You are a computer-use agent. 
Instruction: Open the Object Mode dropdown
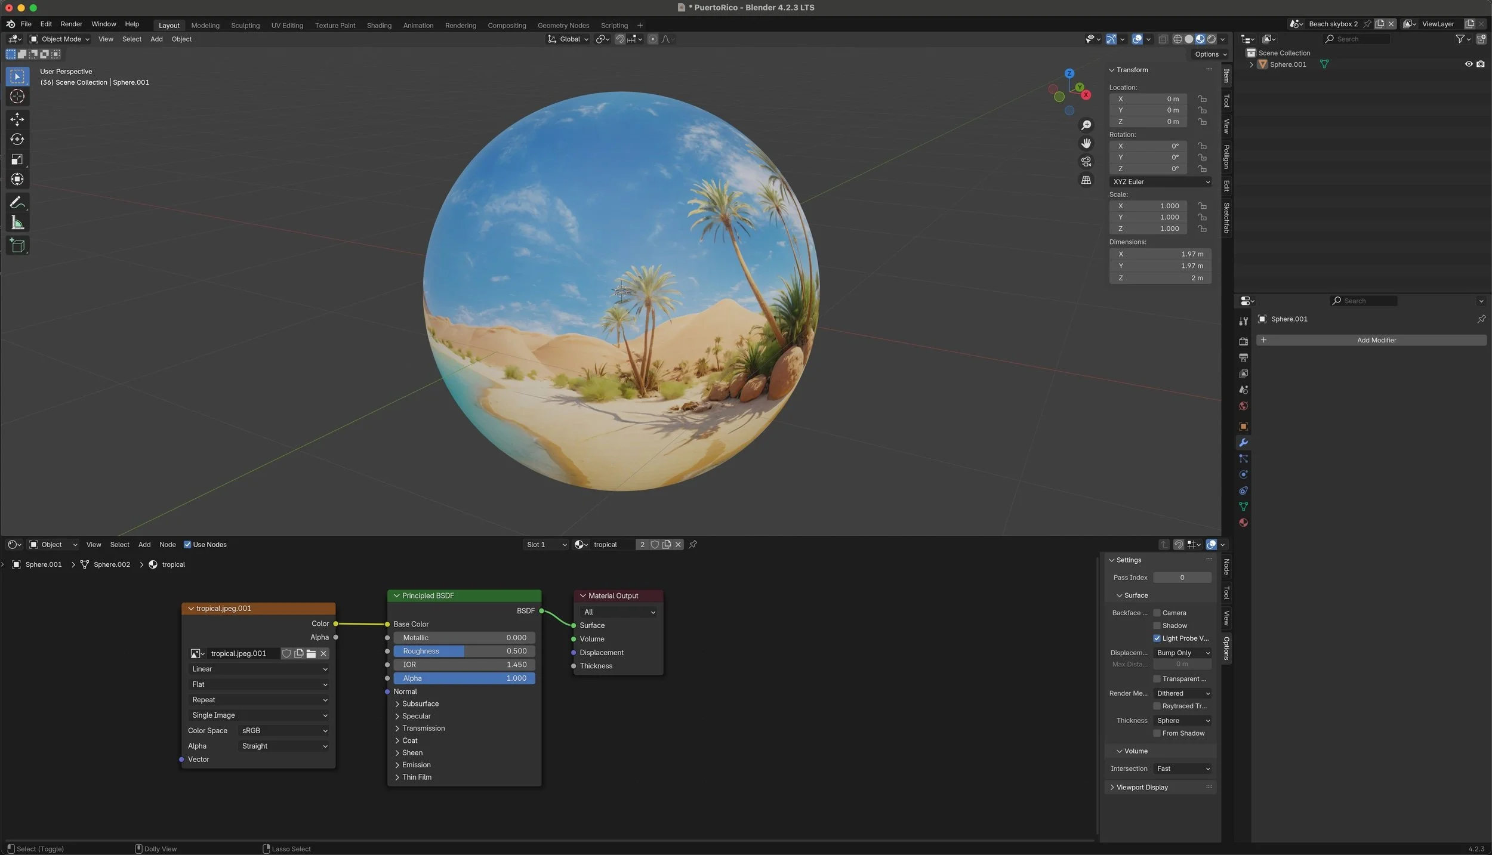coord(60,39)
